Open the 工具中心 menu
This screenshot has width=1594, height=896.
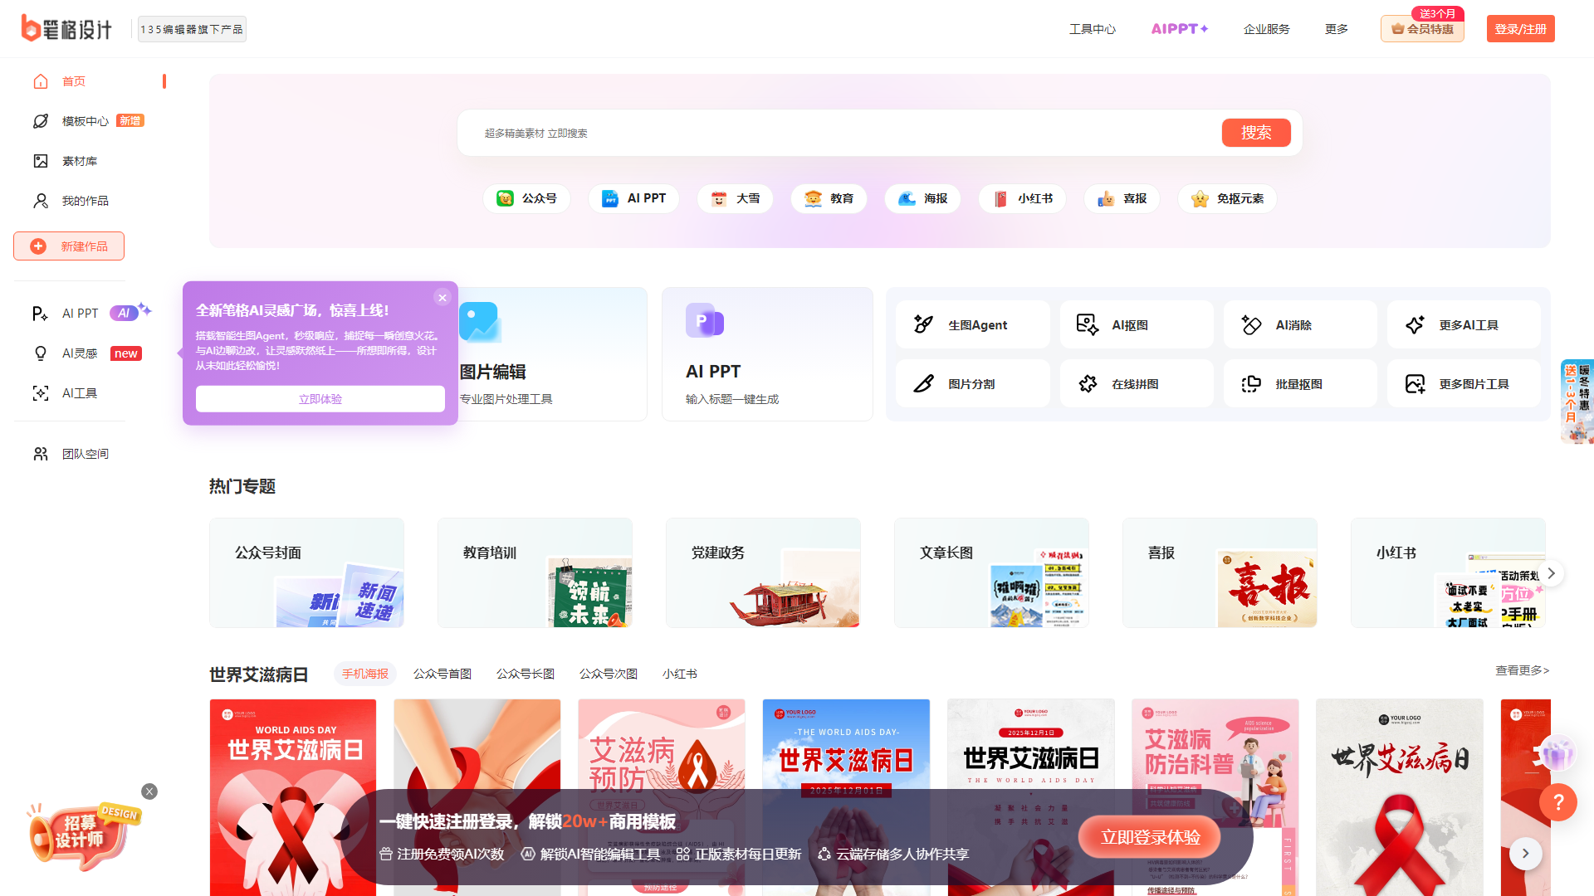pyautogui.click(x=1092, y=28)
